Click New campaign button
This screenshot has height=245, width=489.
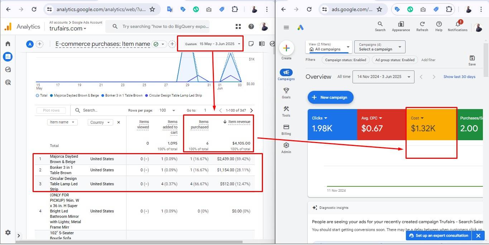pyautogui.click(x=330, y=97)
